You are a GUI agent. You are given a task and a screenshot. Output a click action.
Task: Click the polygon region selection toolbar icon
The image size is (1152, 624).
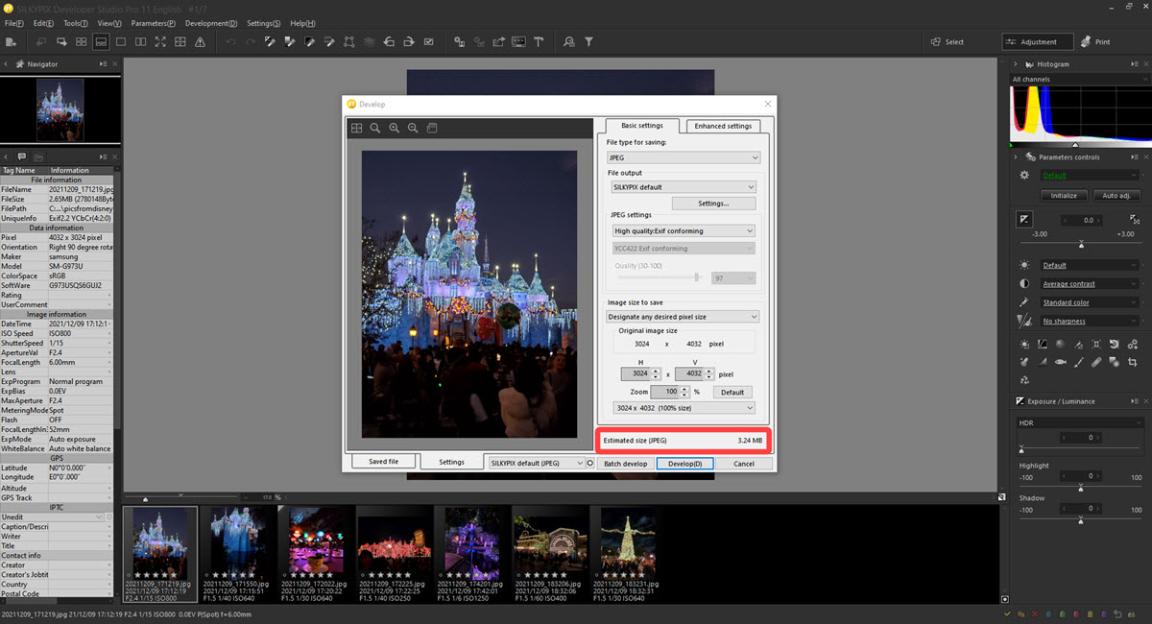pos(348,42)
